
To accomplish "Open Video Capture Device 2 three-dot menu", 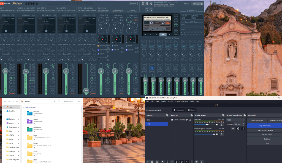I will click(222, 134).
